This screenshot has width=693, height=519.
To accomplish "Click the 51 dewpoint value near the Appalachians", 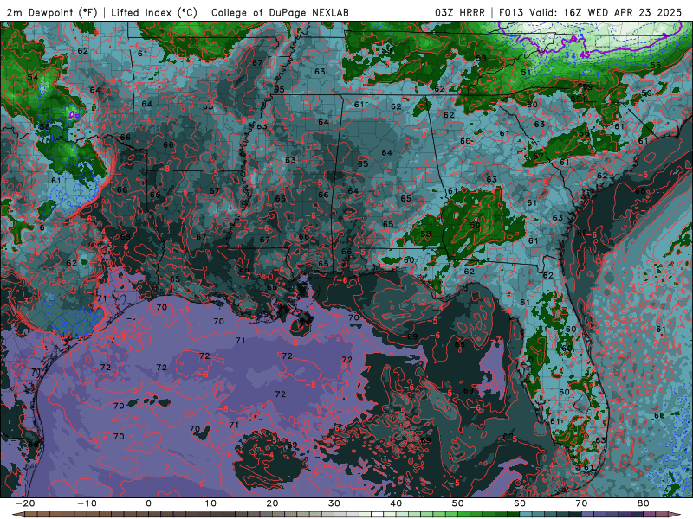I will 526,72.
